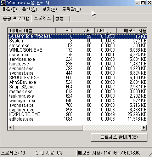Click PID value 1084
Screen dimensions: 152x157
point(68,119)
